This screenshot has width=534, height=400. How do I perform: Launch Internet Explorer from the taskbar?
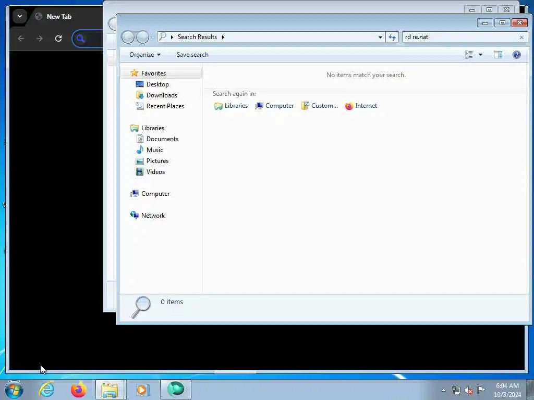click(46, 390)
